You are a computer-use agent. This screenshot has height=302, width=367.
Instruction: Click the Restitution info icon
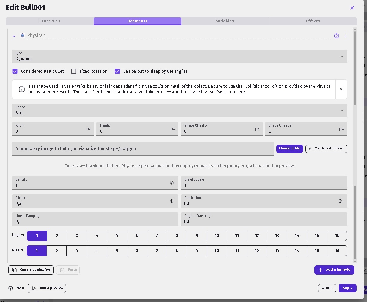340,201
